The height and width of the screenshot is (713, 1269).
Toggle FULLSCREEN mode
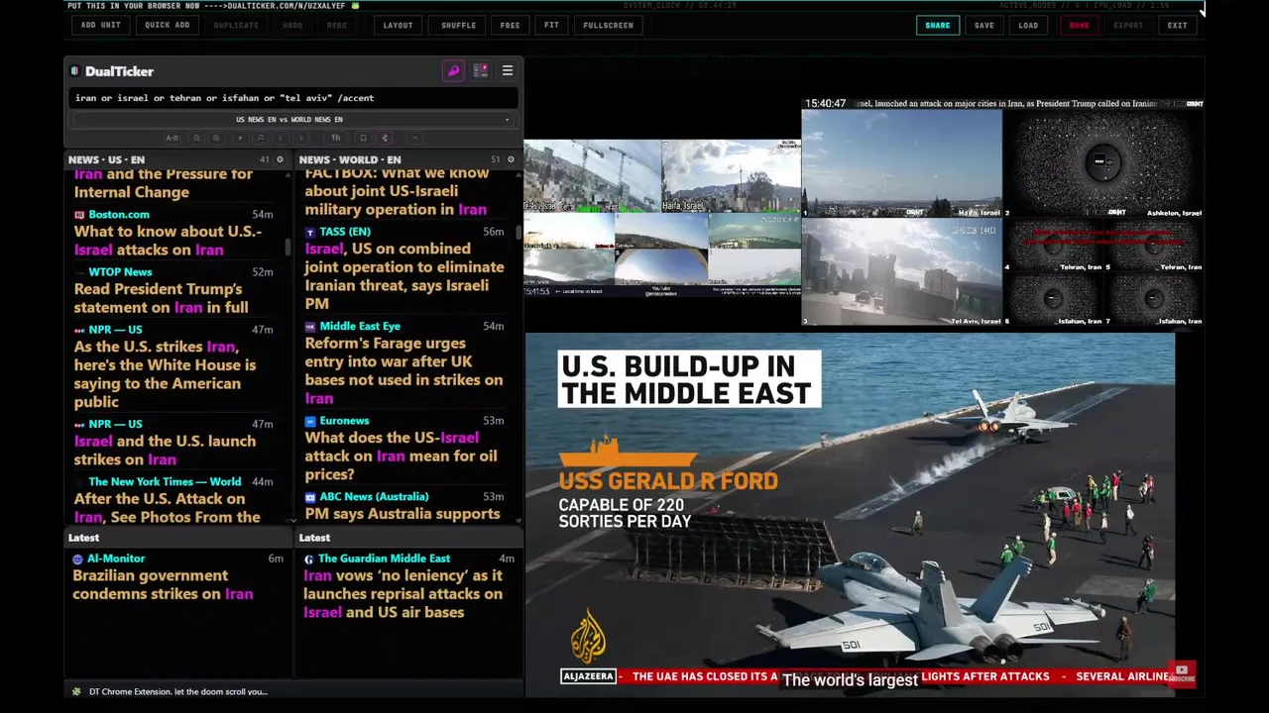(x=608, y=25)
